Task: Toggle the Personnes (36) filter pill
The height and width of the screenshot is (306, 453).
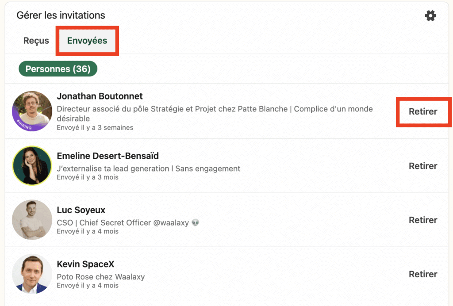Action: pos(58,69)
